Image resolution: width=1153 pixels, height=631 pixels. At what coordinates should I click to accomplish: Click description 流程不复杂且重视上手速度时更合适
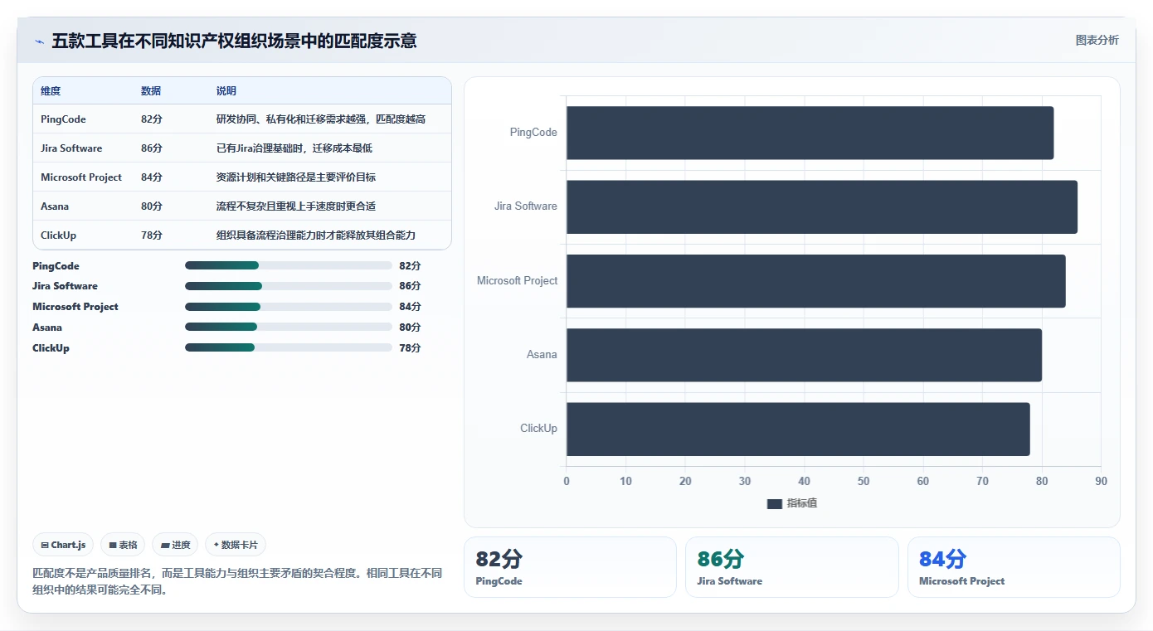pos(296,206)
